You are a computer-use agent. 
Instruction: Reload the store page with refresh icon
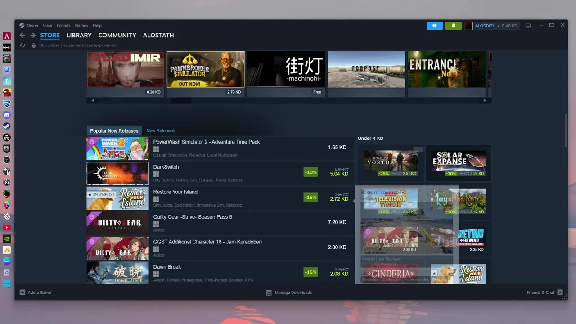(22, 45)
